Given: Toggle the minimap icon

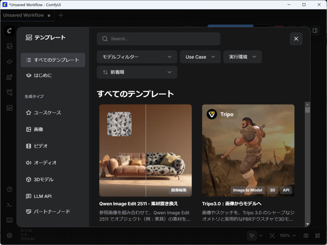Looking at the screenshot, I should [306, 235].
